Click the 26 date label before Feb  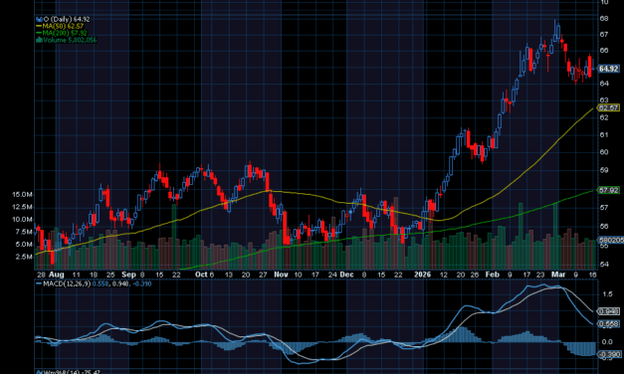click(475, 275)
